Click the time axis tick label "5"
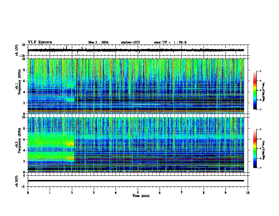Image resolution: width=279 pixels, height=216 pixels. click(x=138, y=193)
